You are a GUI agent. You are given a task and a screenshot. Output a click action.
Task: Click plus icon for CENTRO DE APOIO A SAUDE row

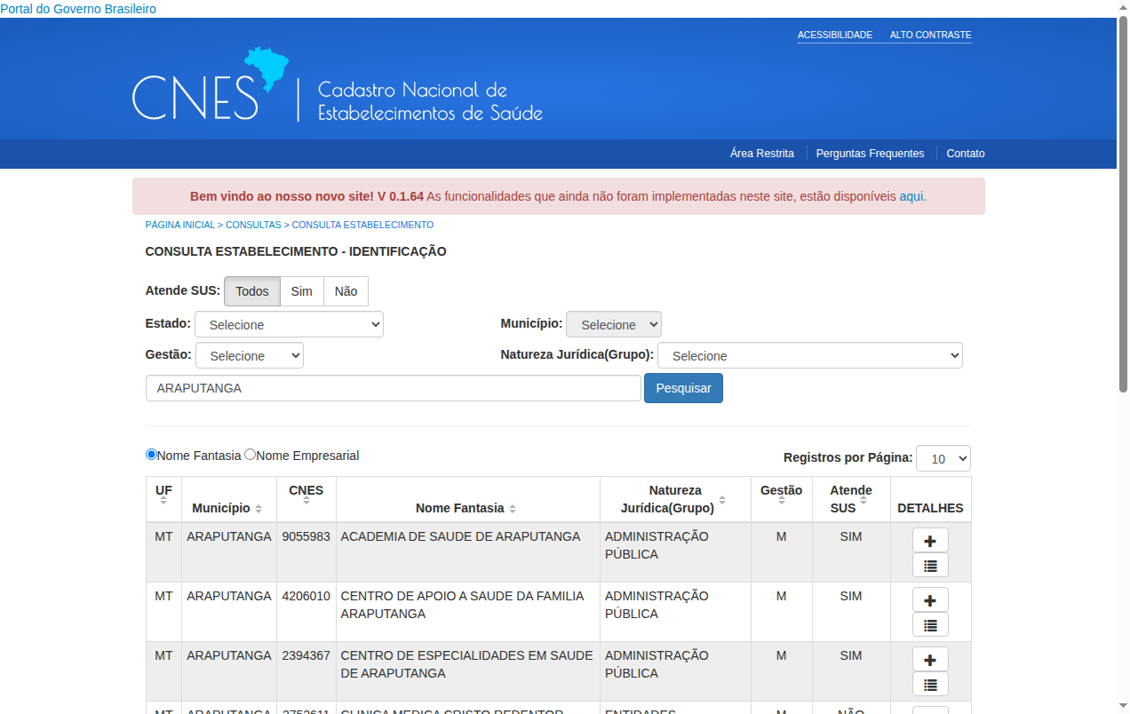[930, 599]
